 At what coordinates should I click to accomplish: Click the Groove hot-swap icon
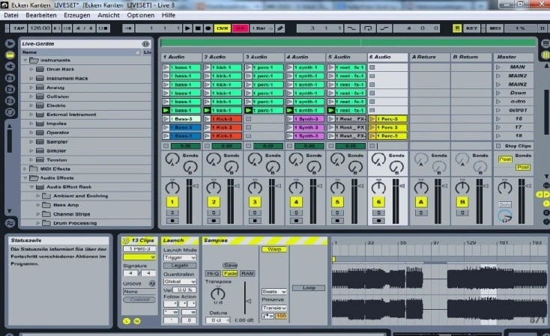click(x=151, y=284)
